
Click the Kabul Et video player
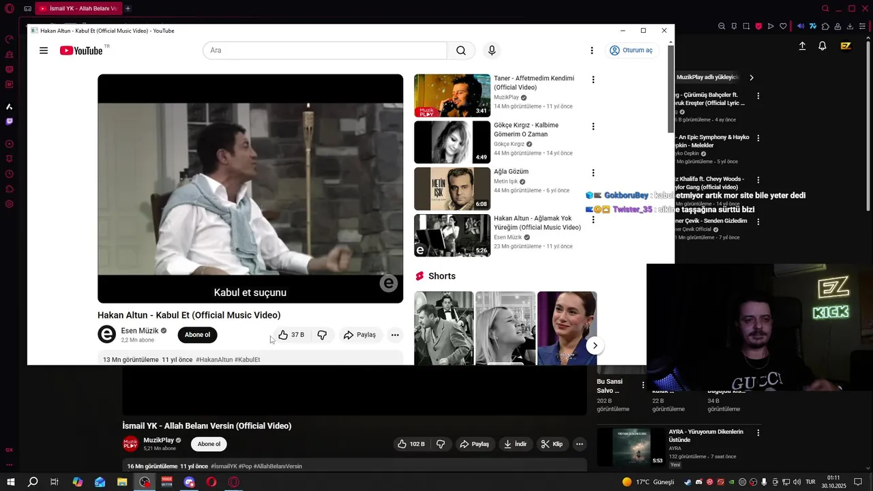[x=250, y=188]
